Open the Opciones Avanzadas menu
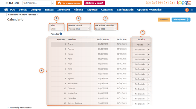Viewport: 196px width, 109px height. (149, 10)
